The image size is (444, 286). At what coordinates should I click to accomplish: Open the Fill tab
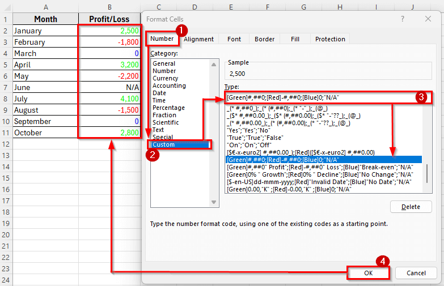point(295,39)
